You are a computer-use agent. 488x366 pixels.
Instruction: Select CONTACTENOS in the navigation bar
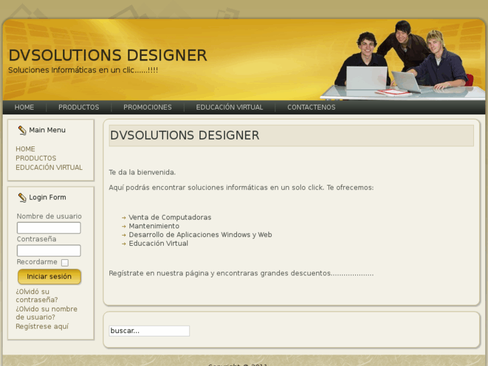(311, 107)
